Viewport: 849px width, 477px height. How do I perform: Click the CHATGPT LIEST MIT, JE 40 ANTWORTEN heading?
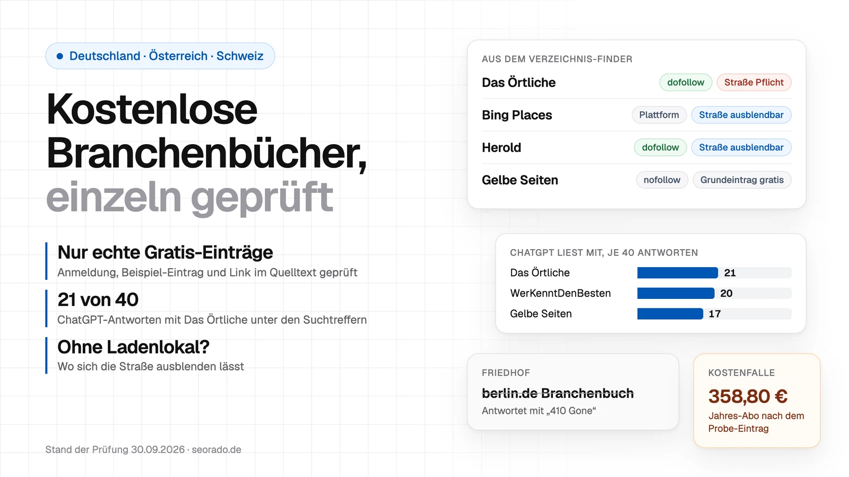[x=604, y=253]
